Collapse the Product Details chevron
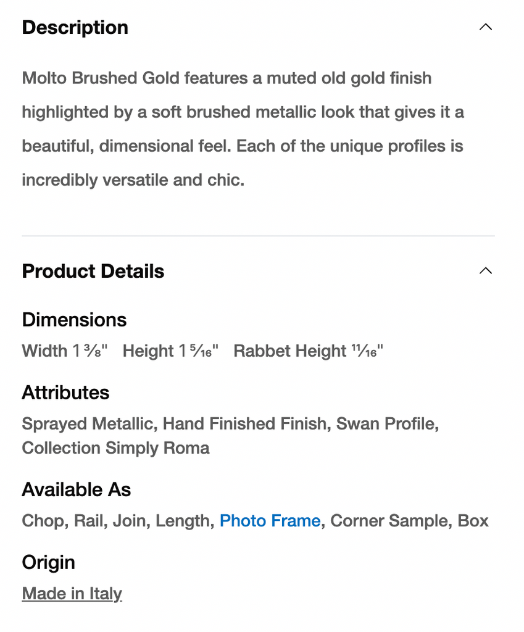This screenshot has height=632, width=524. point(486,271)
